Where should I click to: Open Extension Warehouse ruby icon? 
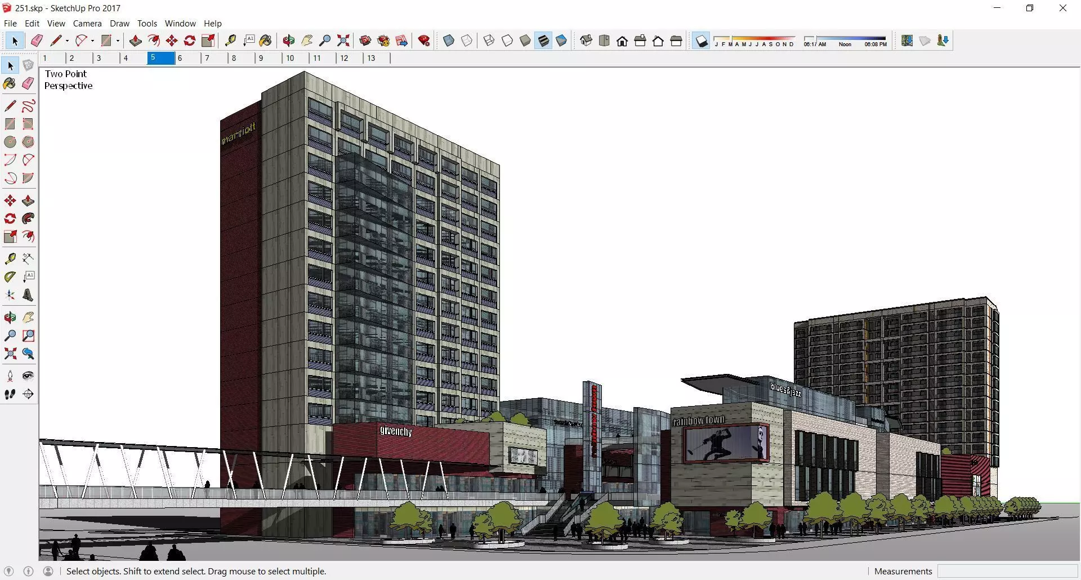click(425, 41)
